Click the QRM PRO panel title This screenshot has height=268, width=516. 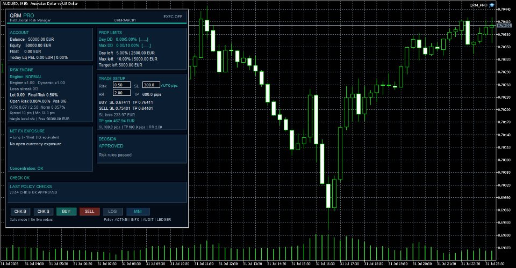tap(21, 16)
